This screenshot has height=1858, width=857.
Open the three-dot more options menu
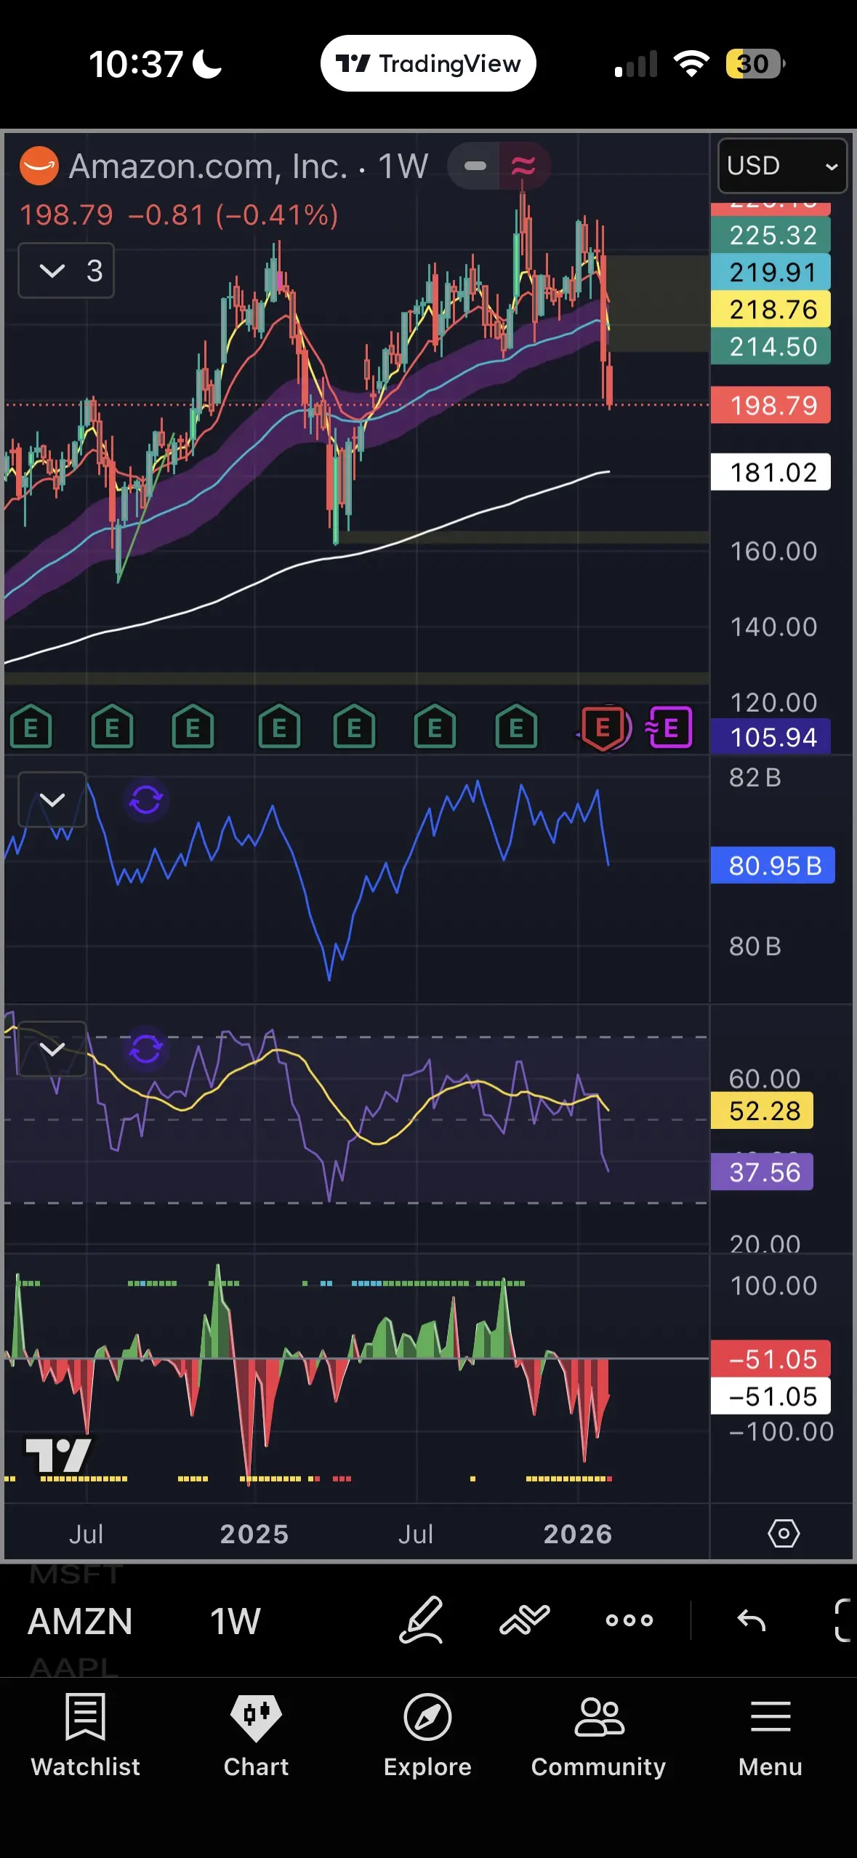point(629,1620)
